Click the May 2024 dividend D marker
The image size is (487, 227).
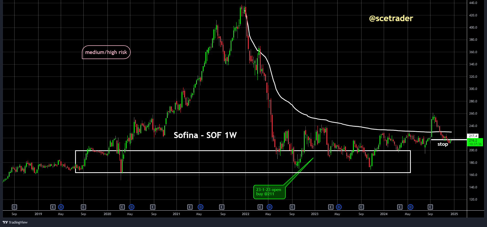[410, 207]
